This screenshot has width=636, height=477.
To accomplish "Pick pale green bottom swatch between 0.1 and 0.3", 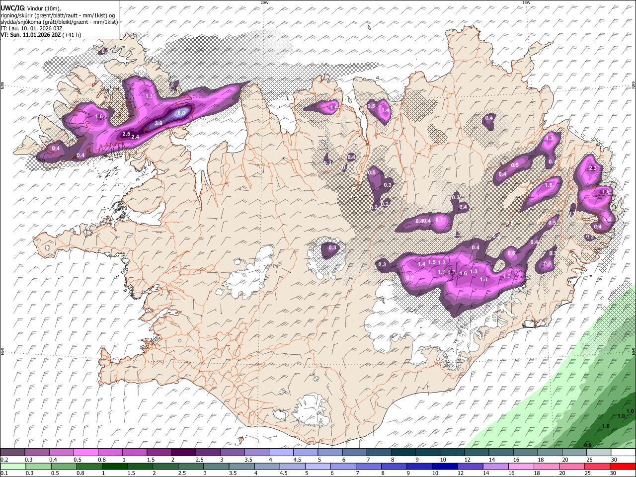I will click(x=12, y=466).
